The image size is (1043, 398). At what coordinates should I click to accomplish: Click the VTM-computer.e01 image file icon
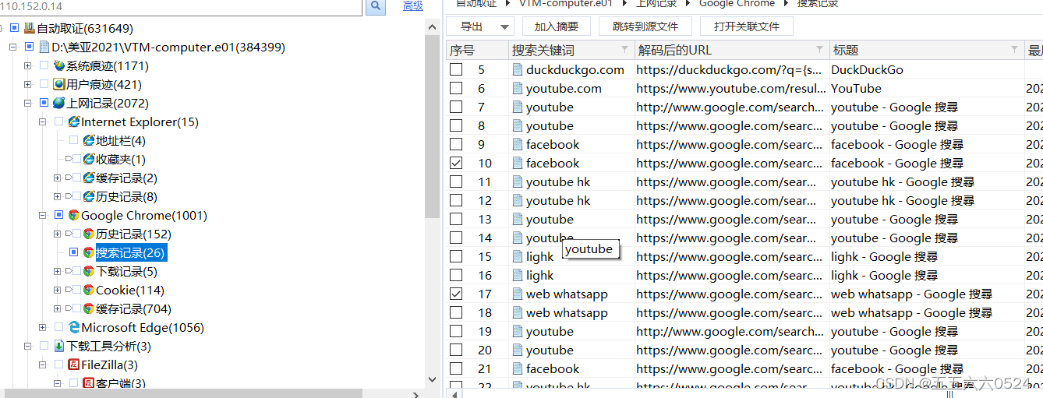(44, 48)
